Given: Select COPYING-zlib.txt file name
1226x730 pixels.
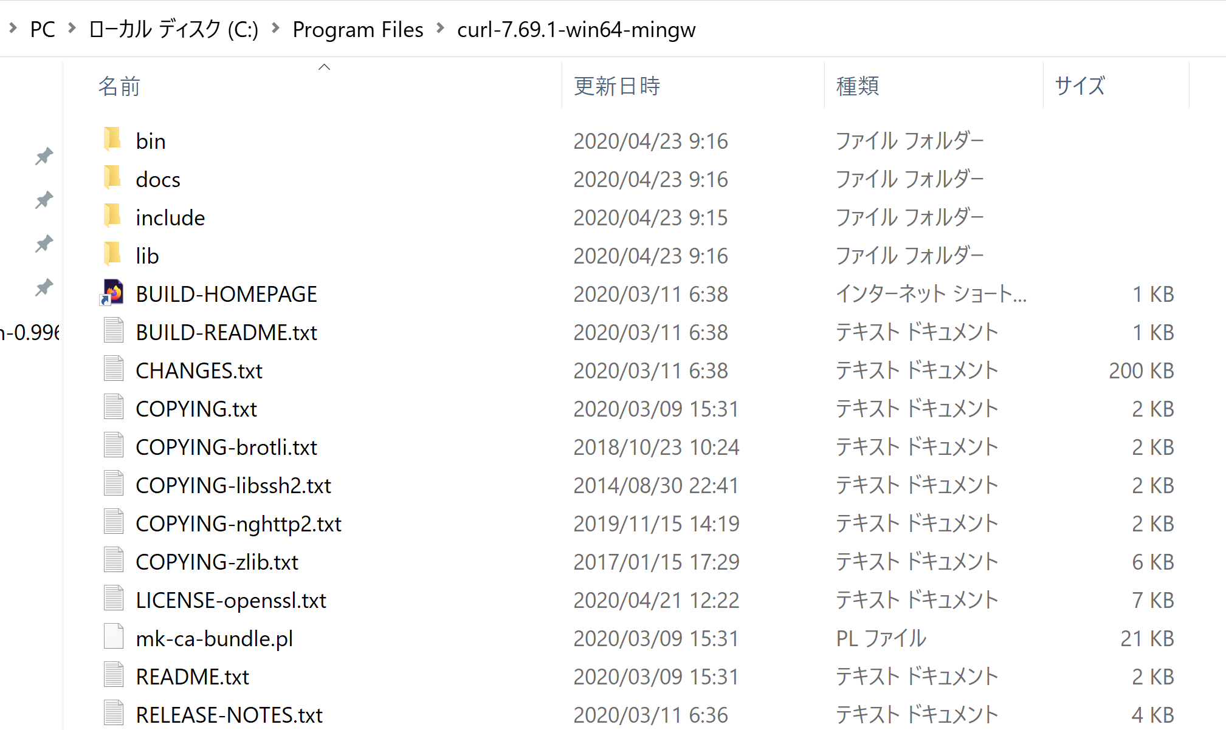Looking at the screenshot, I should tap(217, 562).
